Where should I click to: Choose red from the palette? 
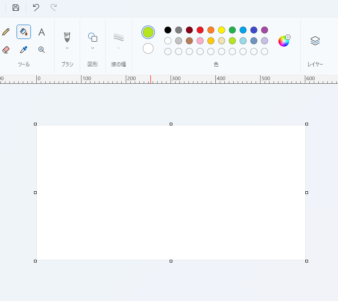[200, 30]
